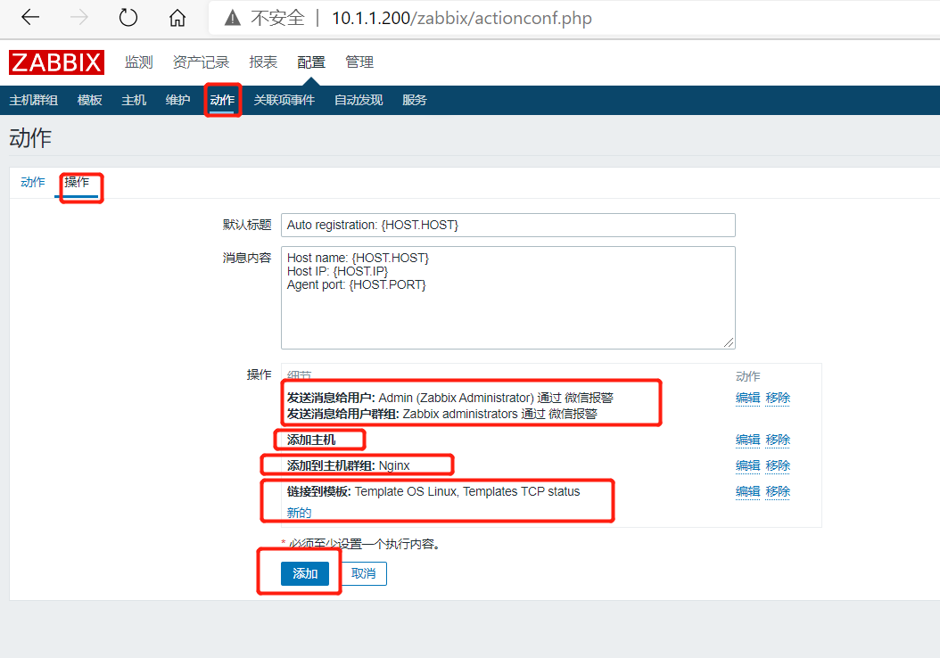The image size is (940, 658).
Task: Click the browser forward arrow
Action: tap(78, 17)
